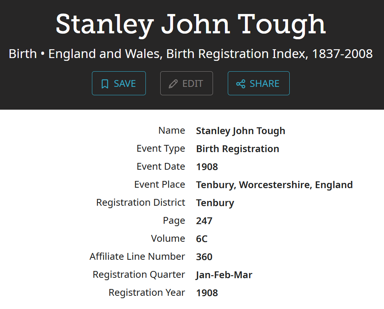Click the bookmark icon on Save
This screenshot has width=384, height=309.
105,84
